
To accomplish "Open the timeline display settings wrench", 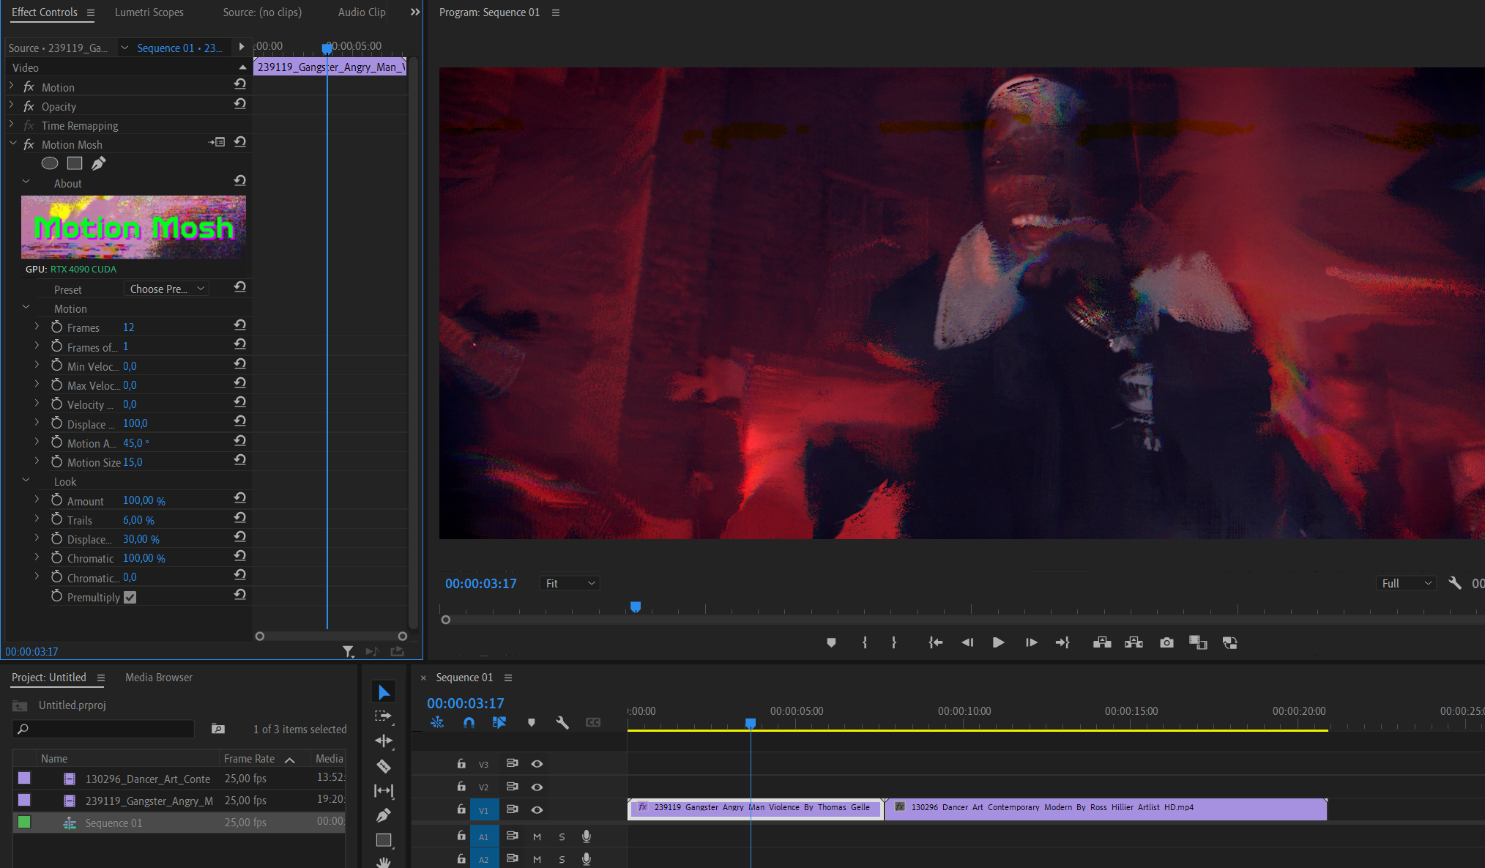I will (x=562, y=723).
